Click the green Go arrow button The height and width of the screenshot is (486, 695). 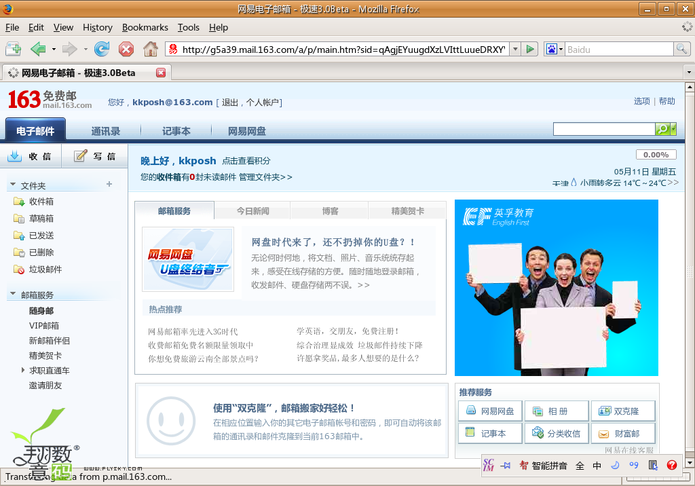click(529, 50)
